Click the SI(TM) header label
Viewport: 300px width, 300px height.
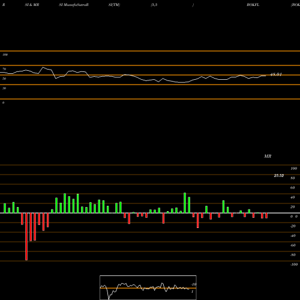tap(114, 5)
